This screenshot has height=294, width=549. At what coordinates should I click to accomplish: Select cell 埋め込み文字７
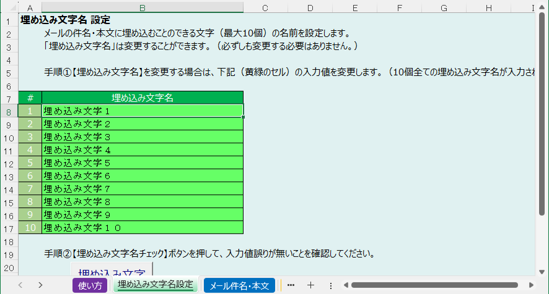143,188
